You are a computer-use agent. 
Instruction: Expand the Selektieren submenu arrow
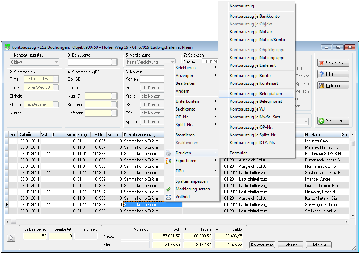click(215, 67)
